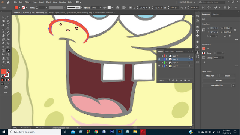Unlock Layer 2 via lock icon
The height and width of the screenshot is (135, 240).
pyautogui.click(x=162, y=56)
